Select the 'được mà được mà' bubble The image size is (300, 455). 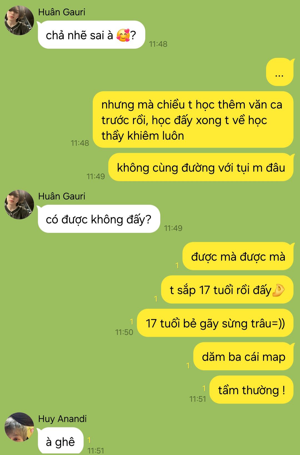click(238, 256)
